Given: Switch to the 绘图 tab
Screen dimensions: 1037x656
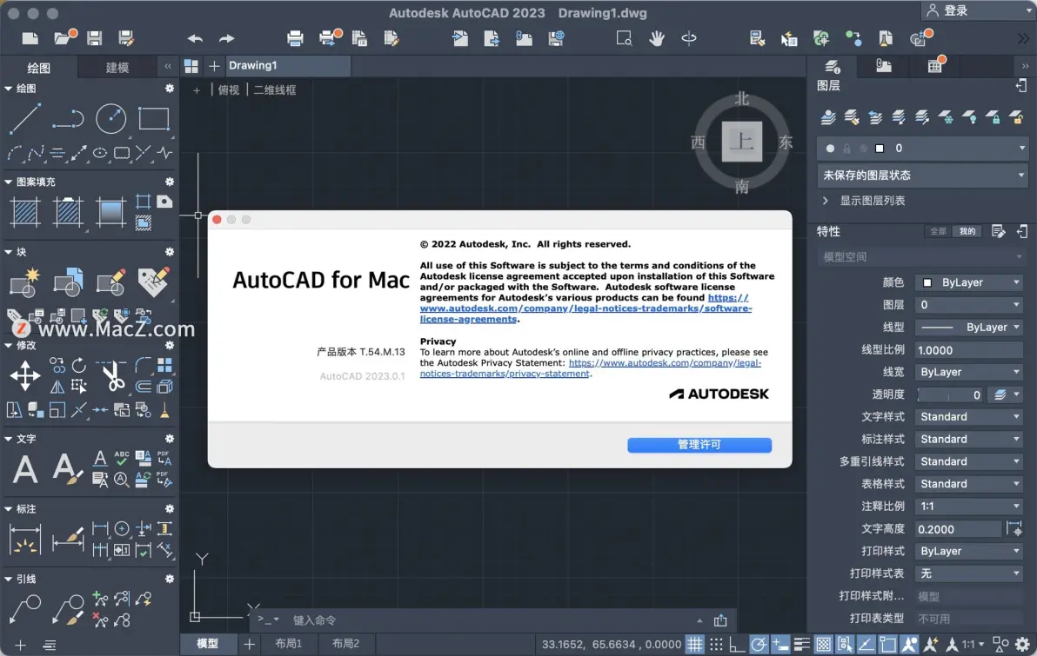Looking at the screenshot, I should tap(38, 68).
